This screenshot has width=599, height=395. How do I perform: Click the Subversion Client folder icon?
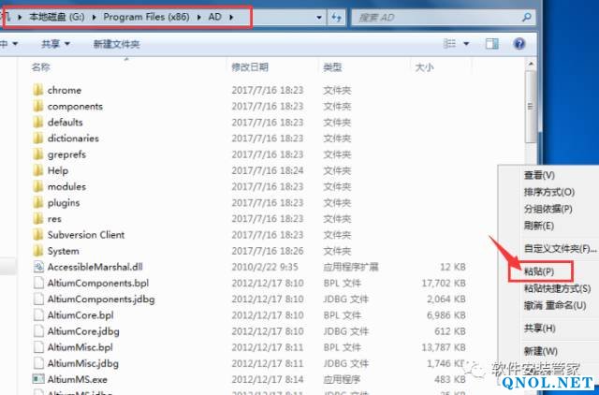[37, 235]
